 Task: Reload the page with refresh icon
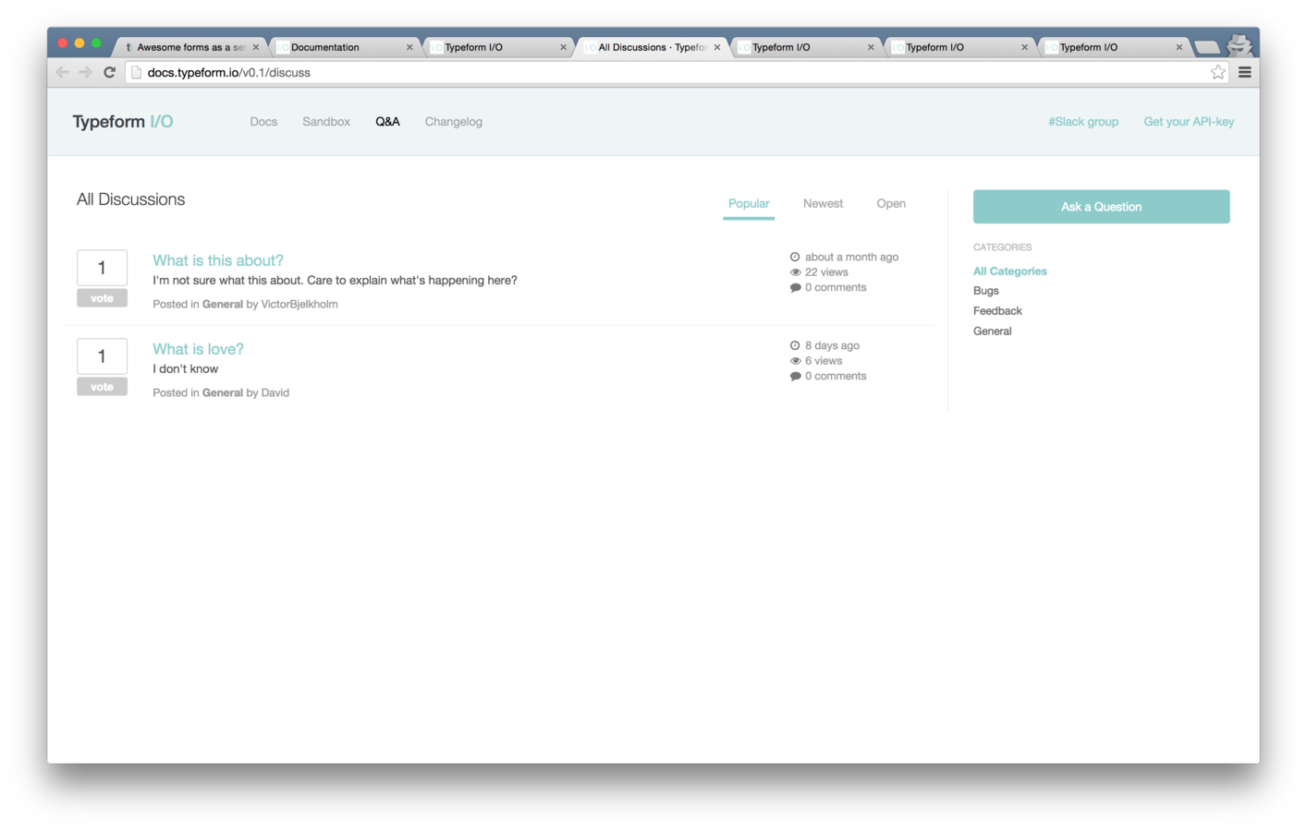pyautogui.click(x=109, y=72)
